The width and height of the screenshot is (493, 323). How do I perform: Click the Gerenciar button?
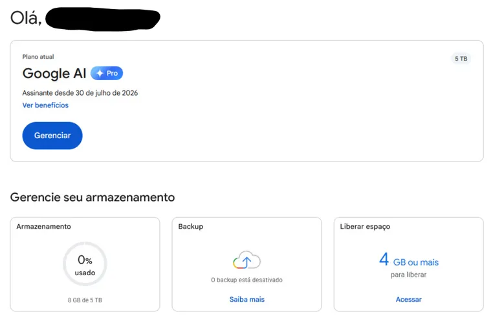click(x=52, y=136)
